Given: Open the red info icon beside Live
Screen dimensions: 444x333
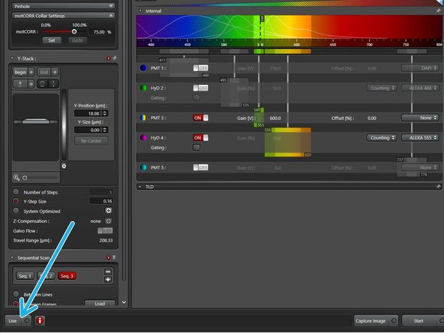Looking at the screenshot, I should [x=40, y=320].
